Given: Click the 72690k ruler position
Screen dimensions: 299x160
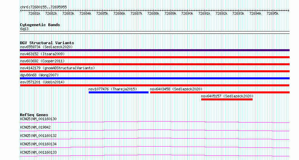Looking at the screenshot, I should pyautogui.click(x=187, y=13).
